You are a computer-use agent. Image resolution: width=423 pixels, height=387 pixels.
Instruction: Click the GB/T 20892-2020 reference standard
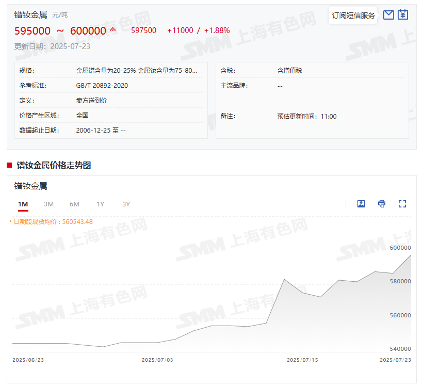point(102,86)
